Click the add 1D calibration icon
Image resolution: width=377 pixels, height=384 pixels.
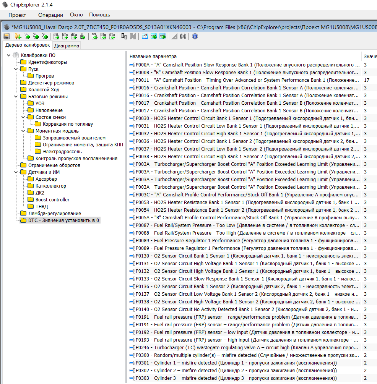coord(27,36)
